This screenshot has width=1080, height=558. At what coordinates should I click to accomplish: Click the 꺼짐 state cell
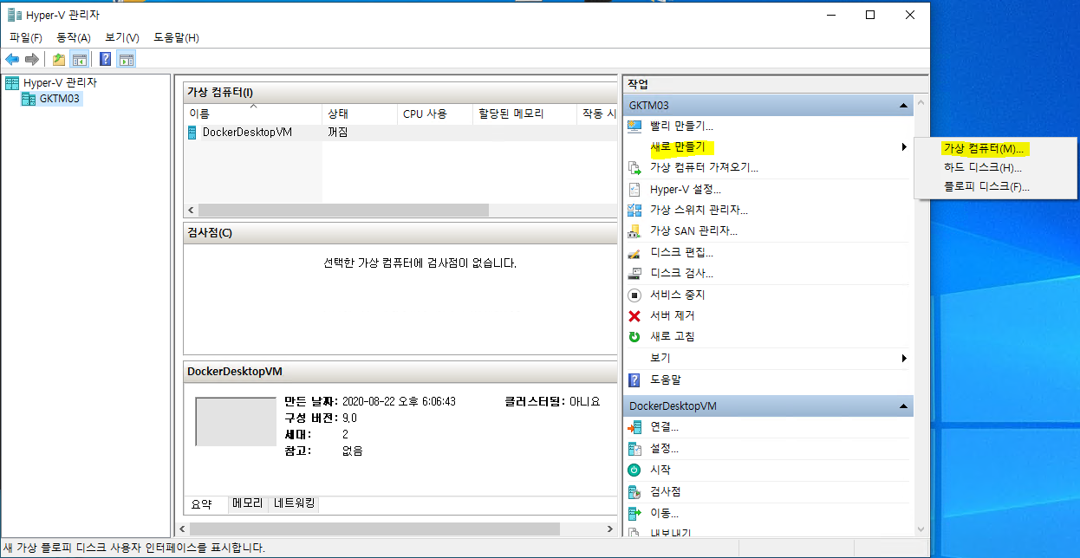(339, 133)
